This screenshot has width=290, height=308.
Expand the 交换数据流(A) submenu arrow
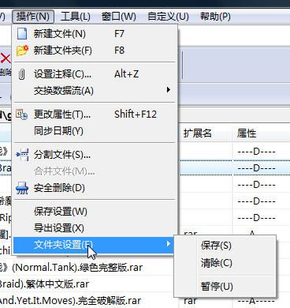pyautogui.click(x=169, y=90)
